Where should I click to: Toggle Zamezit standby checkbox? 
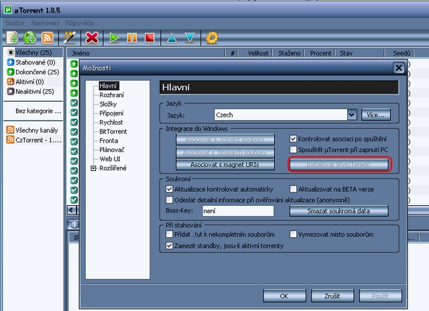point(170,246)
